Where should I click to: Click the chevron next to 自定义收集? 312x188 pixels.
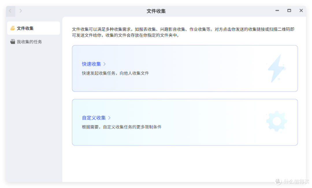point(109,118)
